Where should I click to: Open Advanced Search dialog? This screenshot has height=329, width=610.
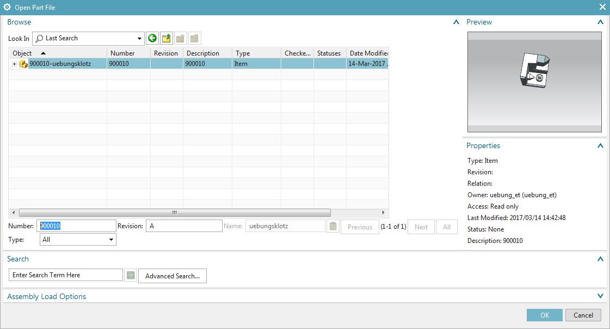tap(172, 276)
